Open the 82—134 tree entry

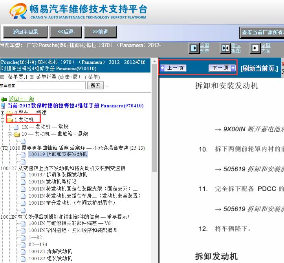coord(38,245)
